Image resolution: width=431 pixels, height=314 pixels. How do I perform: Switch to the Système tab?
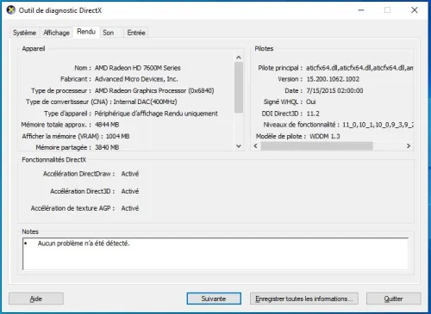click(24, 33)
